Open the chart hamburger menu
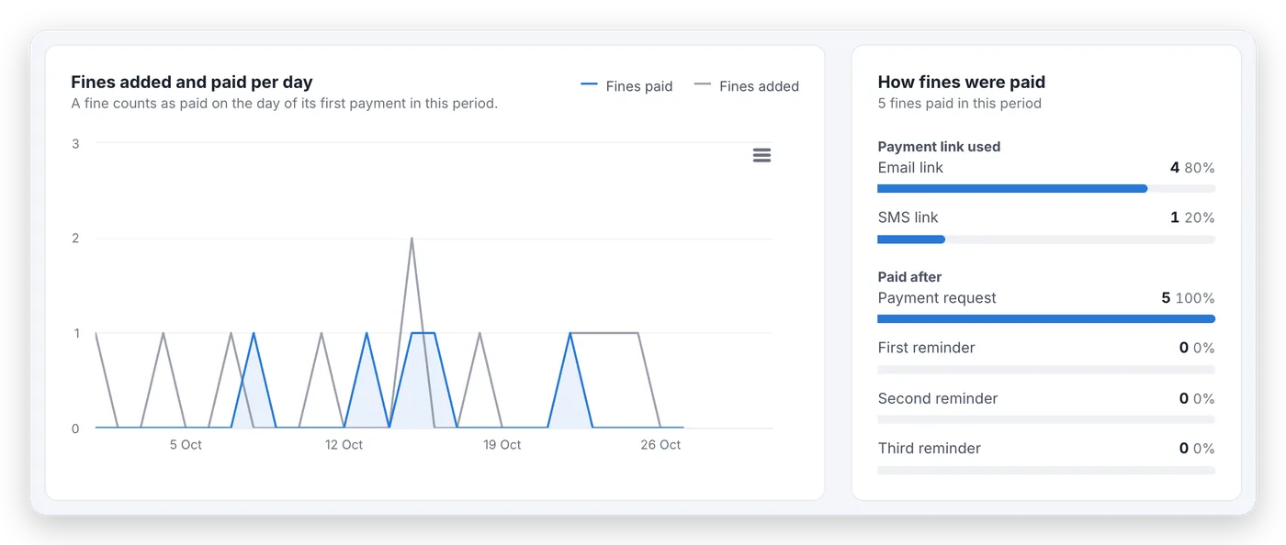 pos(761,155)
